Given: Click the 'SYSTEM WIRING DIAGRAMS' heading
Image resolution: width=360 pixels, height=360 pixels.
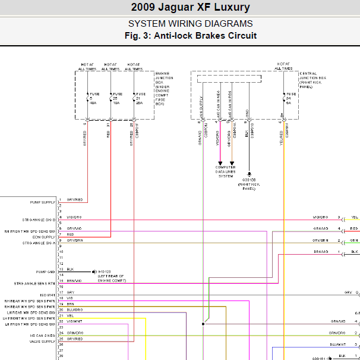Looking at the screenshot, I should point(190,24).
